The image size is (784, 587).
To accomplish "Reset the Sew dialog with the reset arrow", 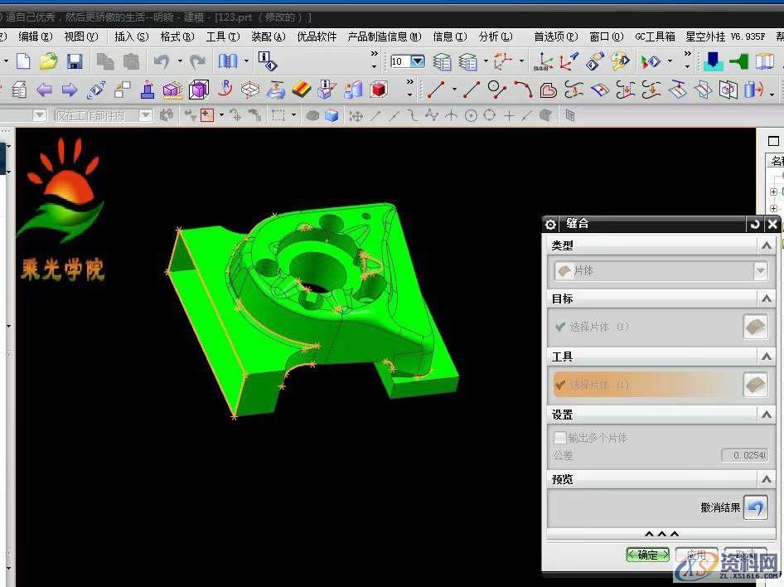I will [x=754, y=225].
